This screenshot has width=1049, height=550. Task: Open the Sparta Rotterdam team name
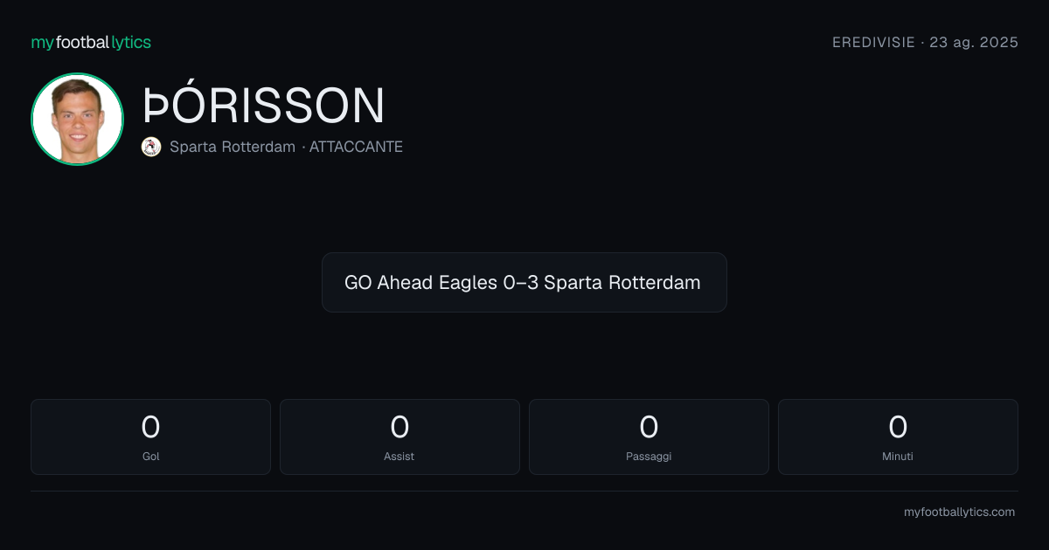click(x=233, y=147)
